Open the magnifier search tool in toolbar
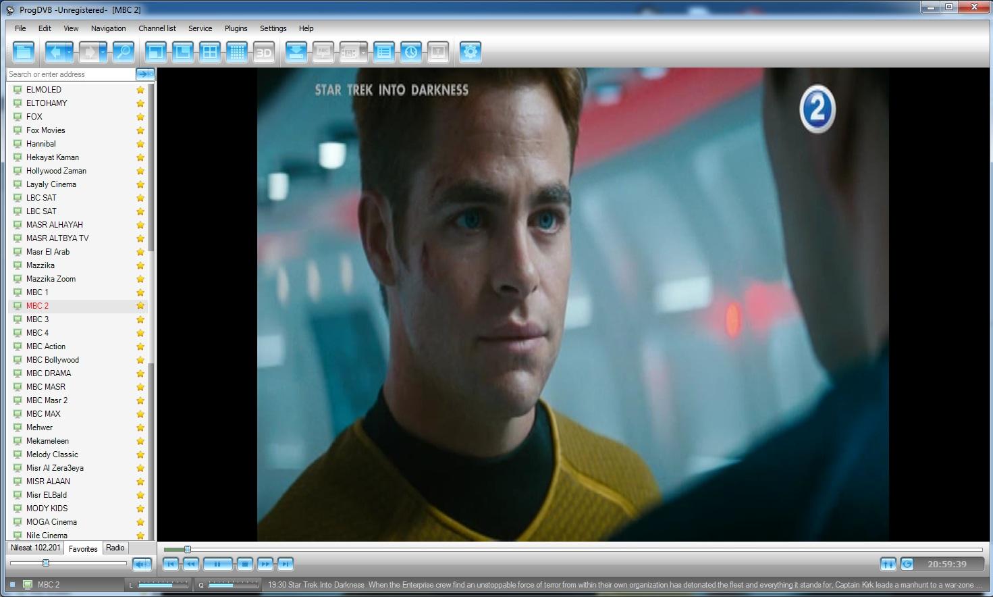The image size is (993, 597). tap(123, 52)
